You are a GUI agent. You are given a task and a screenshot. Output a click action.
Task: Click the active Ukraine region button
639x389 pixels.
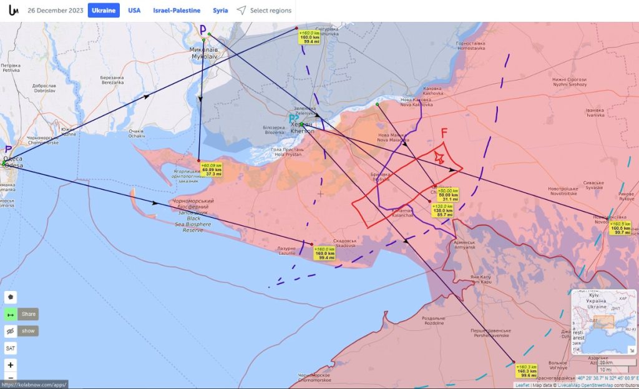tap(104, 11)
